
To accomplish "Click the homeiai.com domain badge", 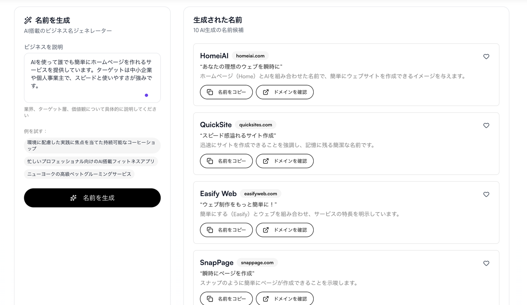I will pyautogui.click(x=250, y=56).
